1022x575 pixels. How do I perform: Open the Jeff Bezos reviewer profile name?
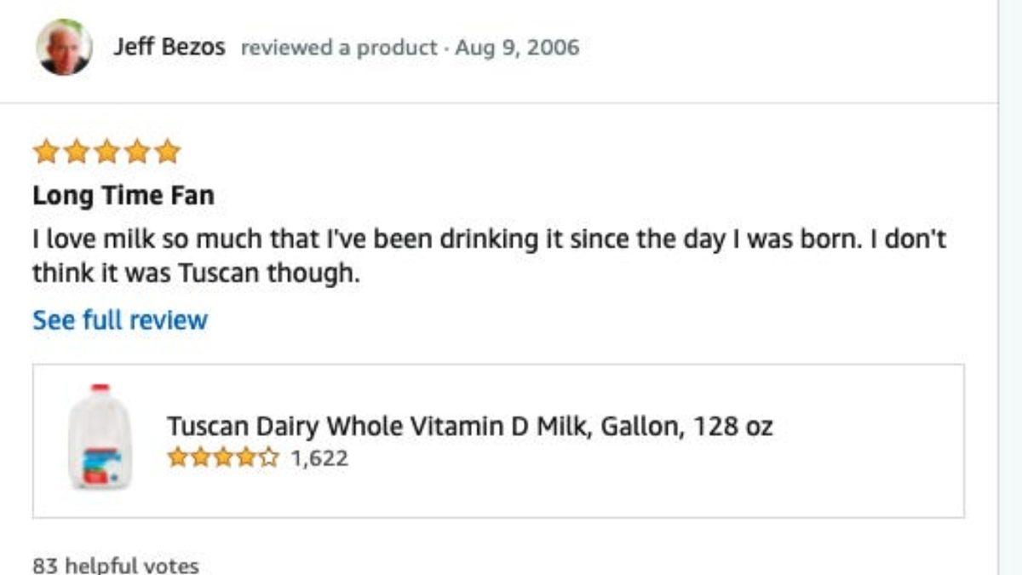pyautogui.click(x=169, y=47)
